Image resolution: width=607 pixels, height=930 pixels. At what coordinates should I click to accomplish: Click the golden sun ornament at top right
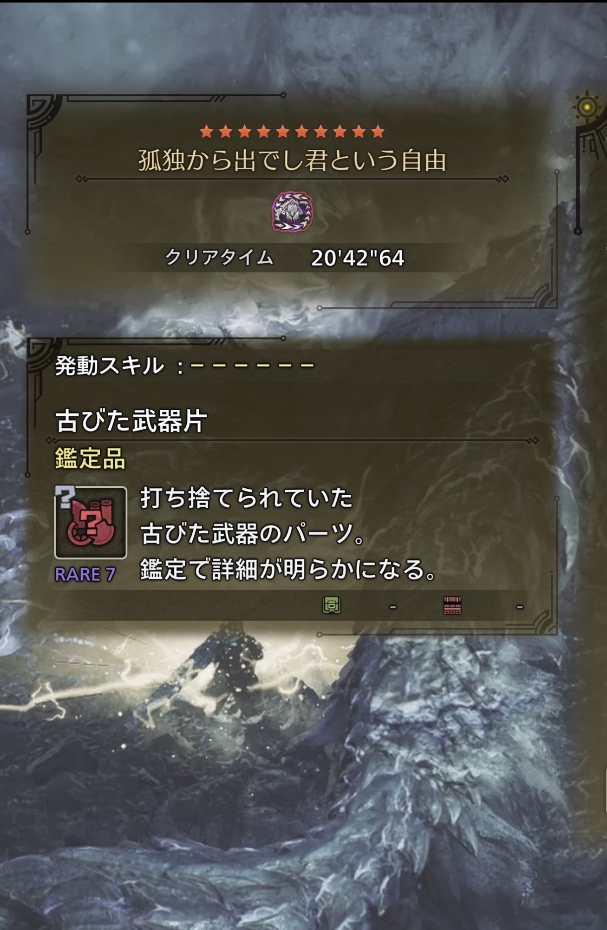(587, 107)
